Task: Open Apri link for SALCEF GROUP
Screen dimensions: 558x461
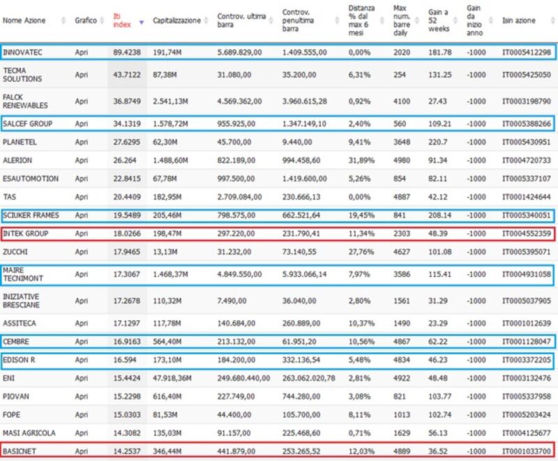Action: [82, 124]
